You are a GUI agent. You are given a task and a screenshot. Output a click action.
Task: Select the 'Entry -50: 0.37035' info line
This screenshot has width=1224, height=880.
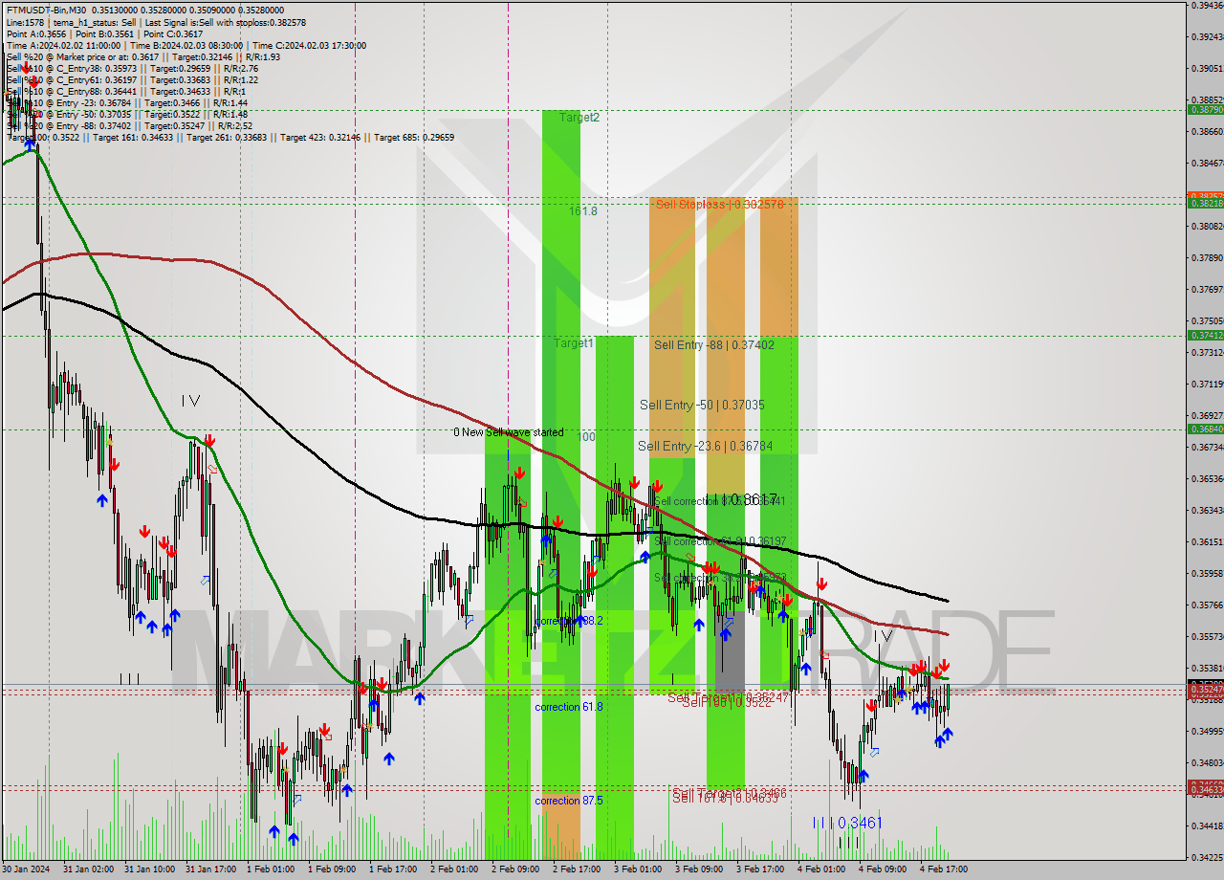click(x=126, y=114)
